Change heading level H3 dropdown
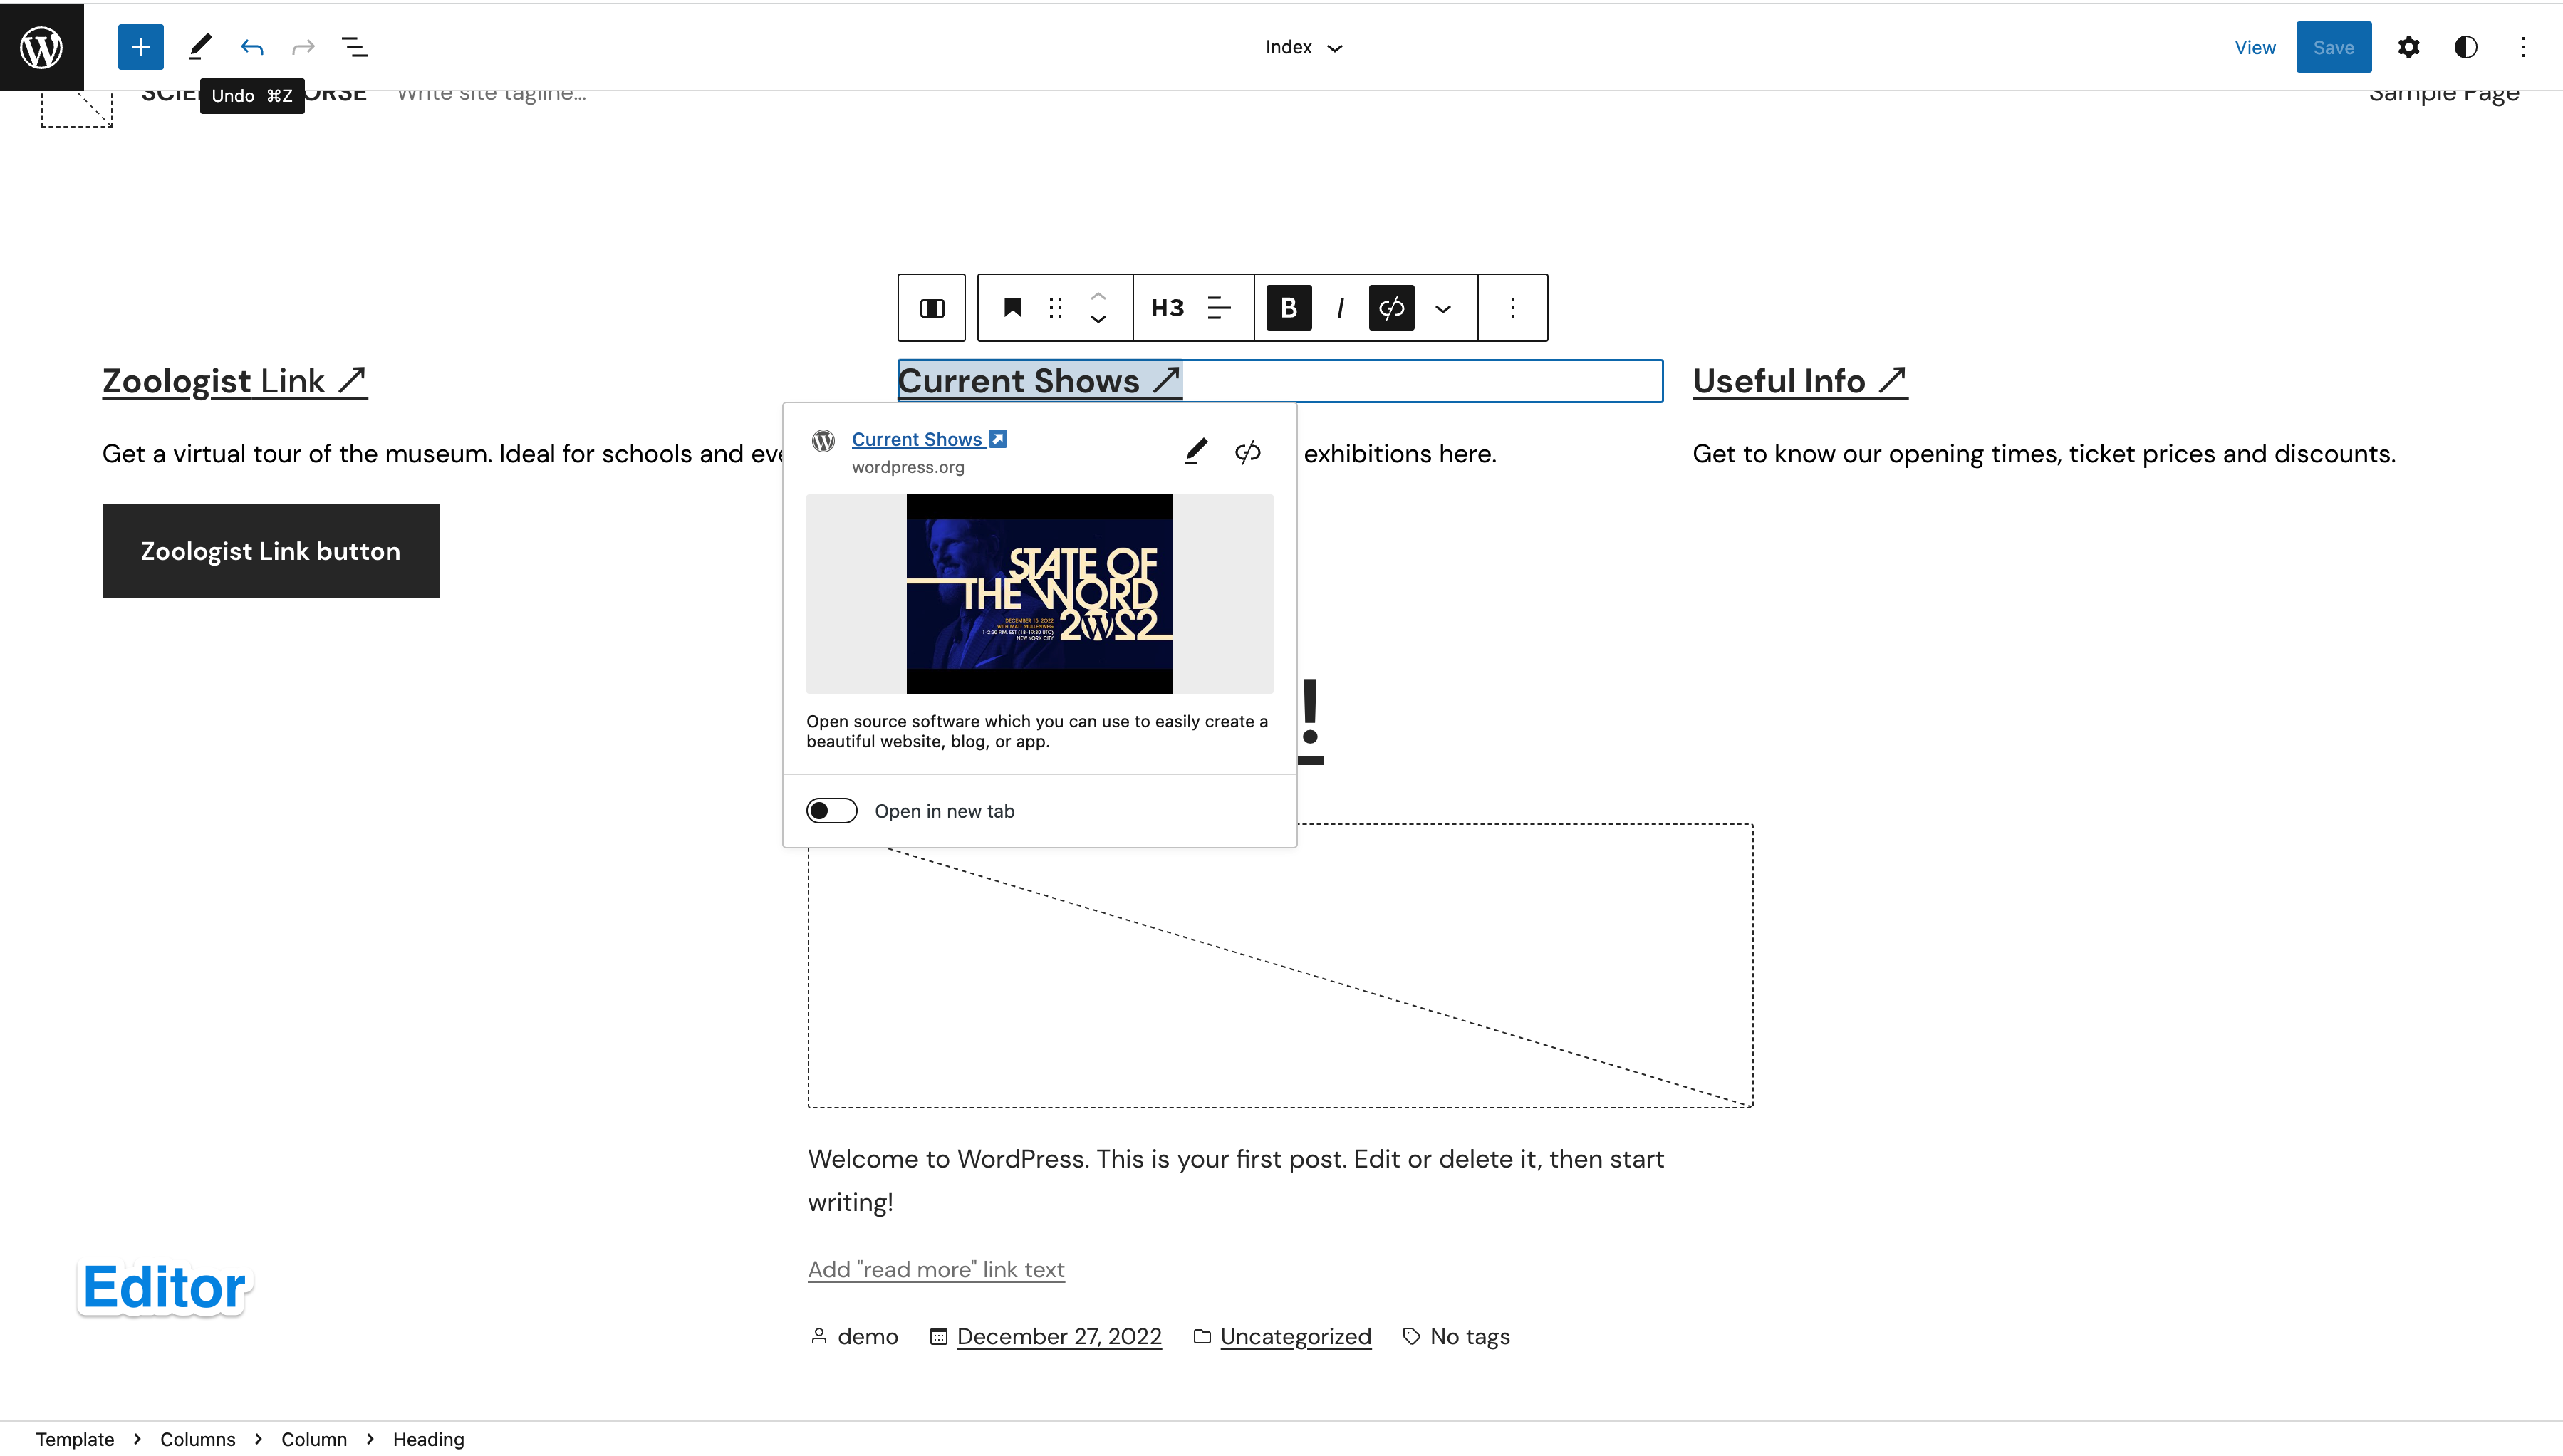This screenshot has height=1456, width=2563. pos(1167,308)
